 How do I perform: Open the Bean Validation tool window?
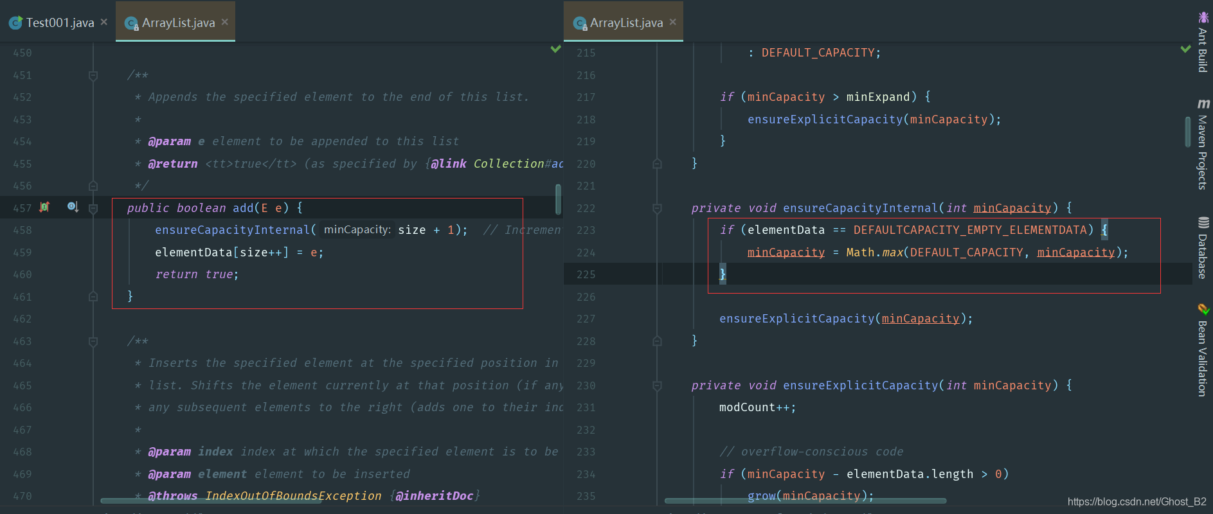tap(1203, 351)
